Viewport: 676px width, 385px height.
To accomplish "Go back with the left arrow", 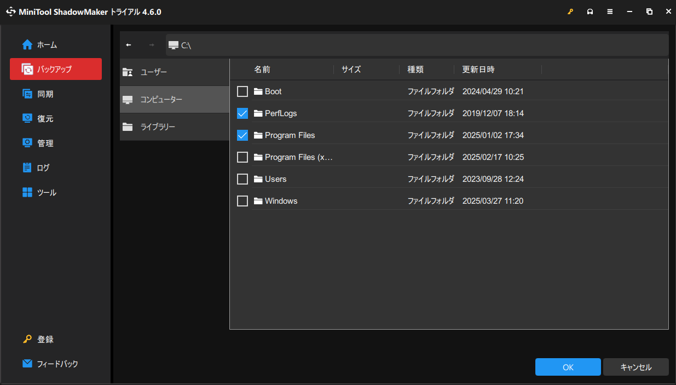I will click(x=129, y=45).
